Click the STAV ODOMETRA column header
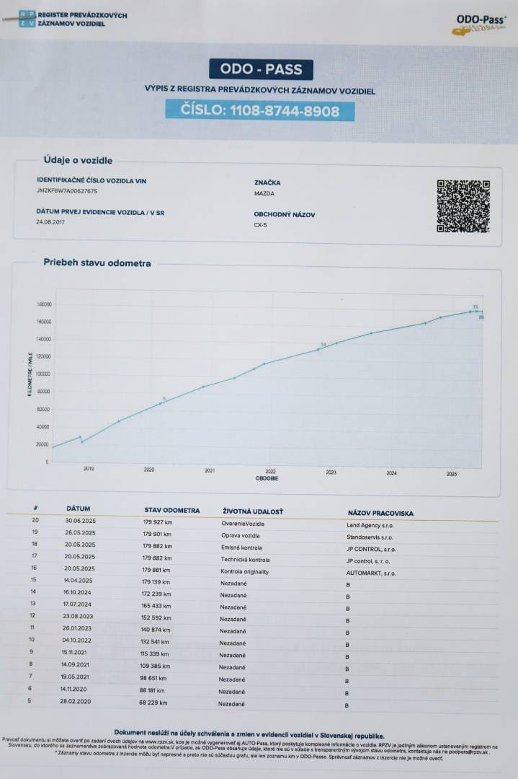Screen dimensions: 518x779 (x=172, y=510)
